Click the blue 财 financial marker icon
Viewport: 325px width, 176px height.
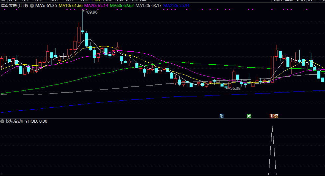[x=222, y=116]
